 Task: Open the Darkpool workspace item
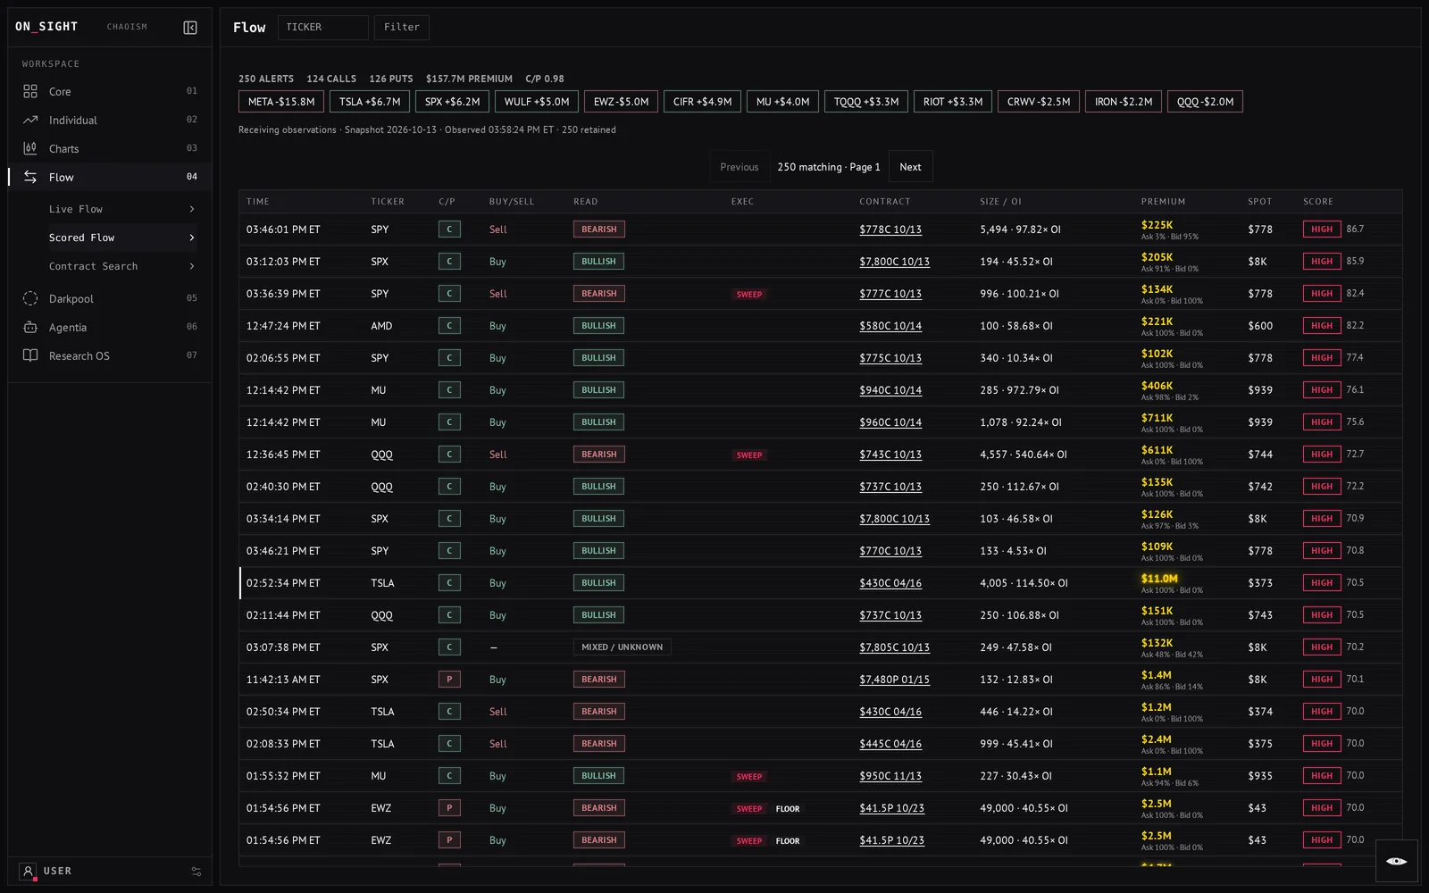(x=110, y=298)
